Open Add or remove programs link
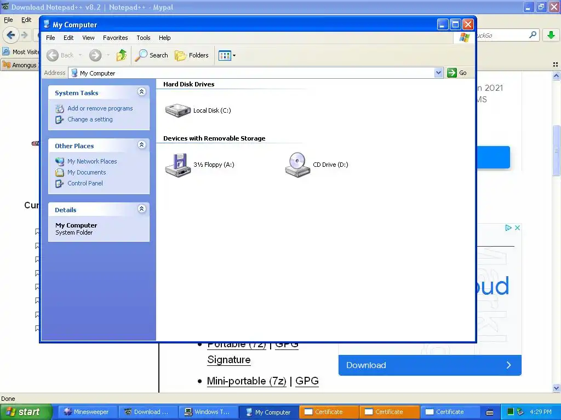The width and height of the screenshot is (561, 420). click(x=100, y=108)
